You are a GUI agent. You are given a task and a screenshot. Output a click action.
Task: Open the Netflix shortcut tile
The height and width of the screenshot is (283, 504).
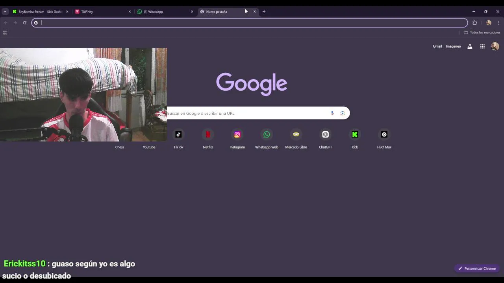coord(208,139)
